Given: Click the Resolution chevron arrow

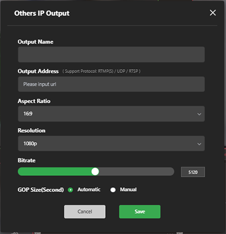Looking at the screenshot, I should tap(199, 144).
